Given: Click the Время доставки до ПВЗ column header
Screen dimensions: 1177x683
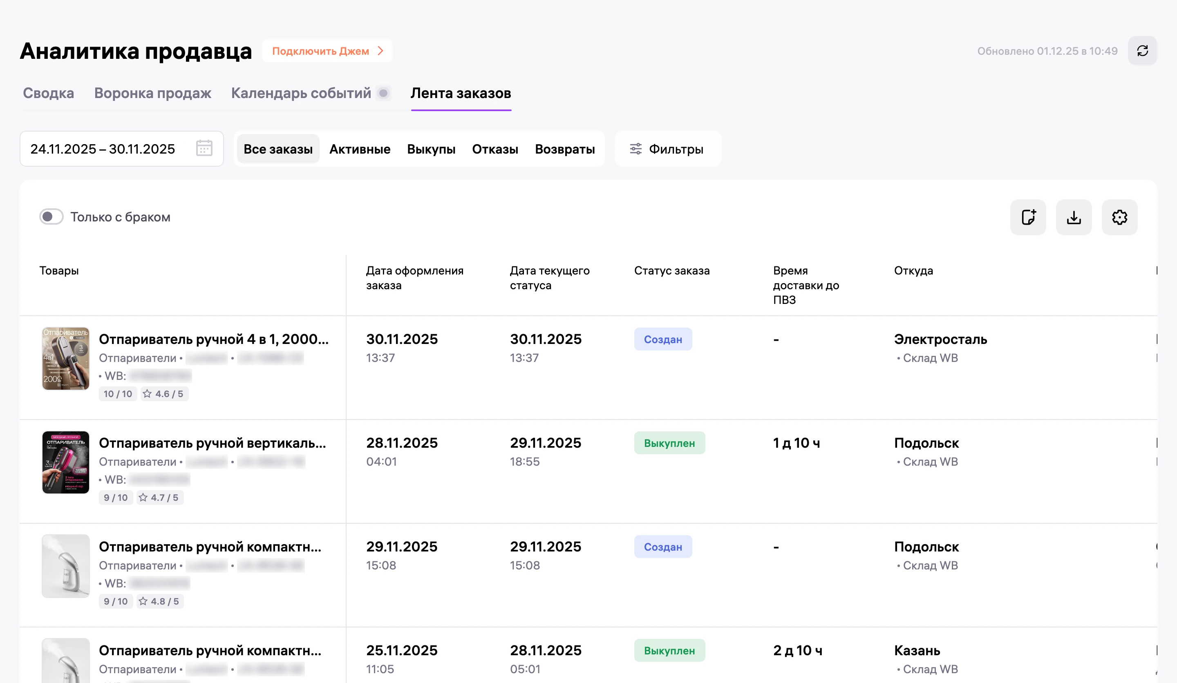Looking at the screenshot, I should pos(806,285).
